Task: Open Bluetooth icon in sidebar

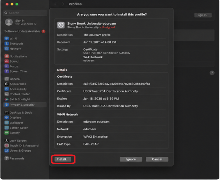Action: 7,43
